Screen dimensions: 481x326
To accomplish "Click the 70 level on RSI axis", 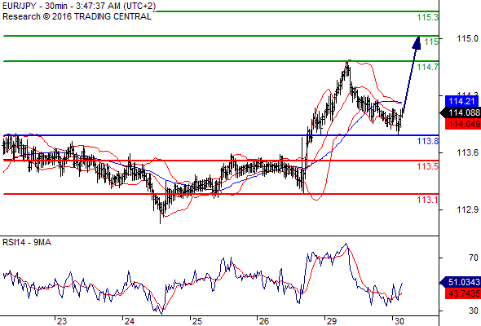I will pyautogui.click(x=474, y=258).
